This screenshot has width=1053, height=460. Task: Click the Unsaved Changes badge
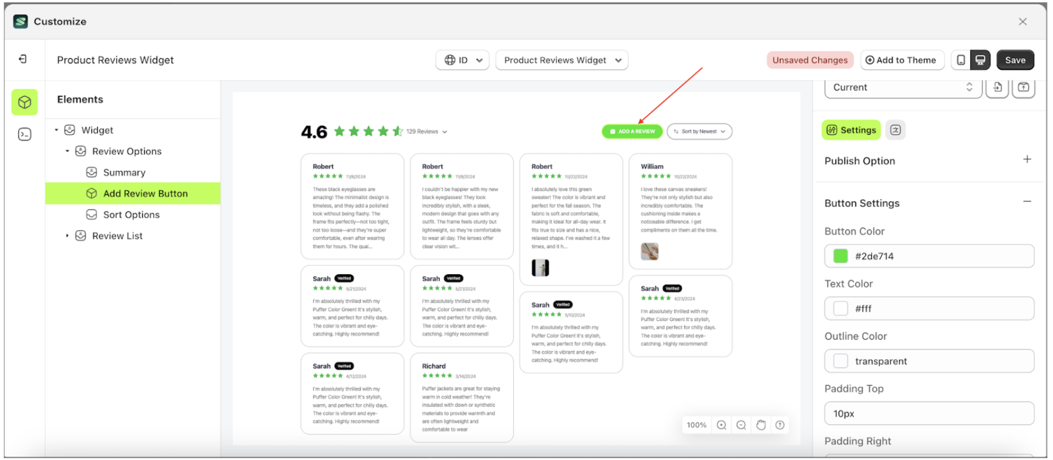tap(810, 60)
